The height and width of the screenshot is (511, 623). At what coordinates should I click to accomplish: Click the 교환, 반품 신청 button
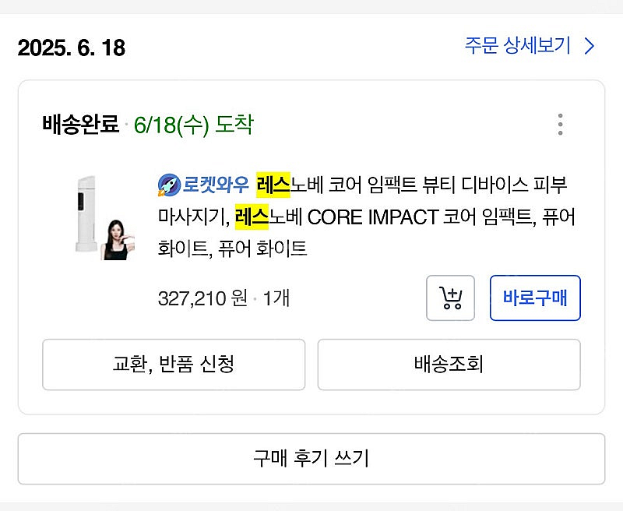coord(173,364)
